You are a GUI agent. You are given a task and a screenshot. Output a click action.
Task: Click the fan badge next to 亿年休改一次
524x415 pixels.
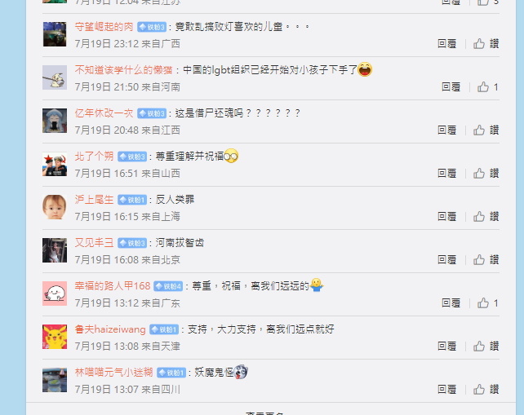[x=152, y=113]
